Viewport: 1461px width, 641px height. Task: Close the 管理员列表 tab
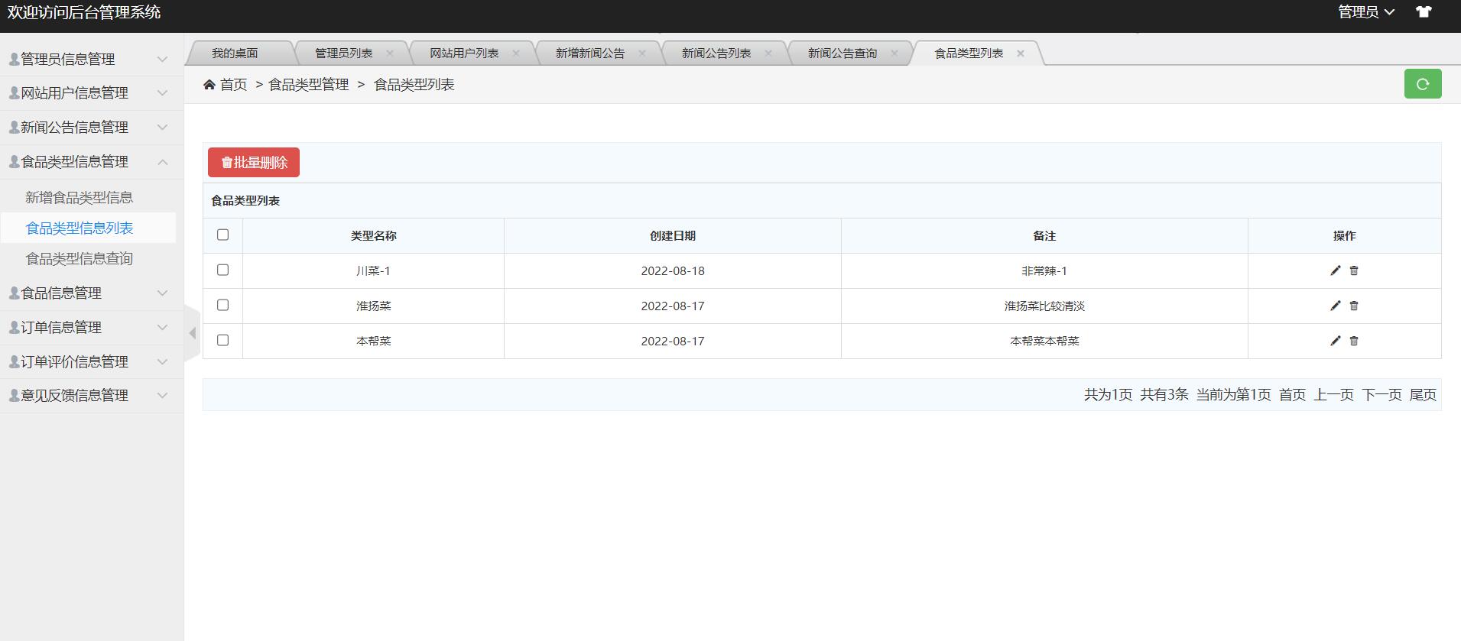[390, 53]
